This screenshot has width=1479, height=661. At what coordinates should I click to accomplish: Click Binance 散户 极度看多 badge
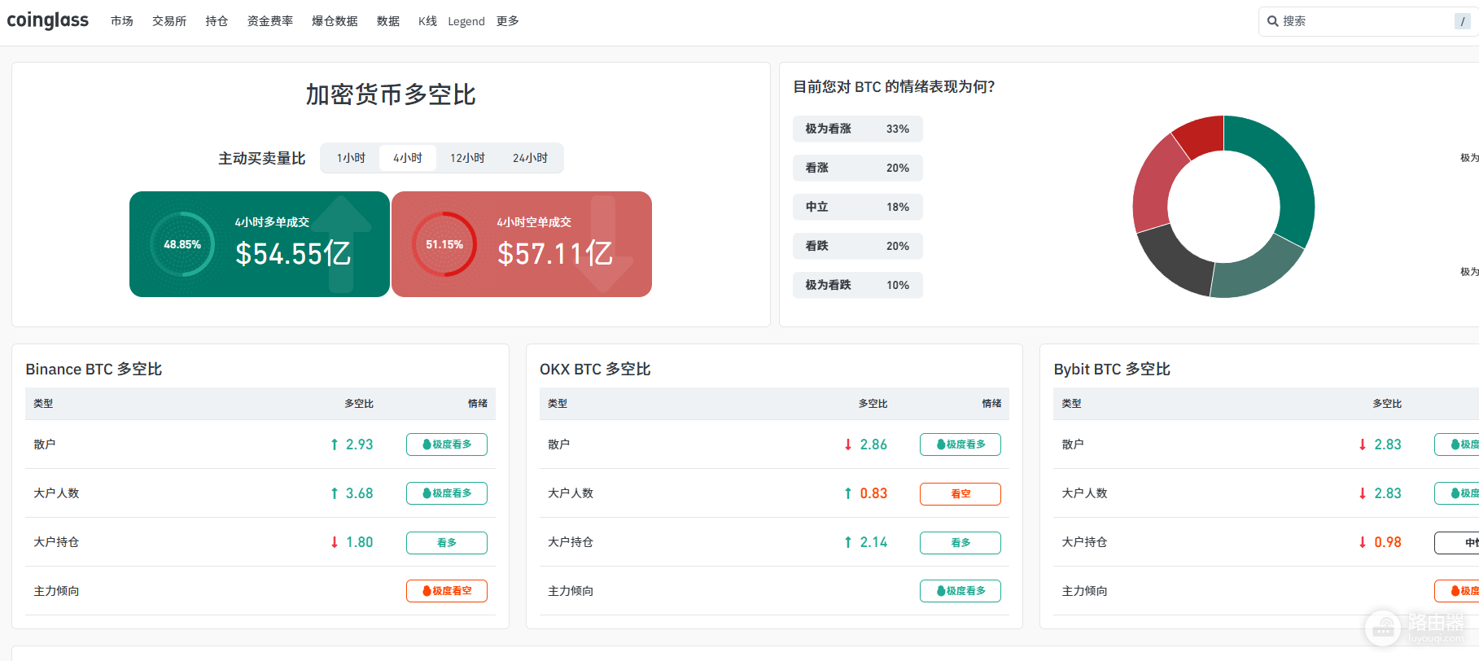447,444
